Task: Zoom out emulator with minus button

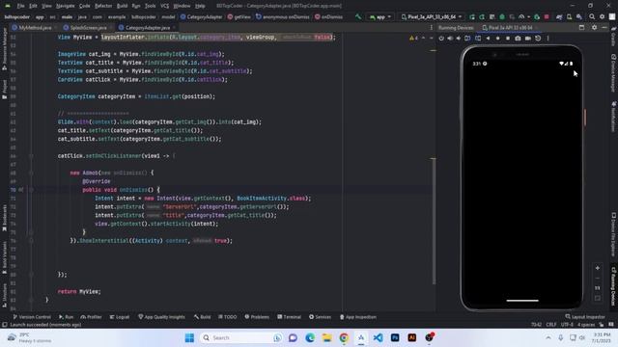Action: pos(598,279)
